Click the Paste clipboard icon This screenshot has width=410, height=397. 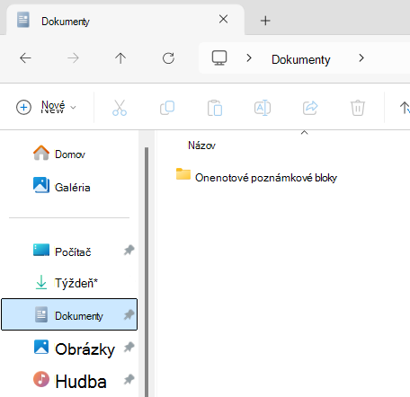click(215, 108)
